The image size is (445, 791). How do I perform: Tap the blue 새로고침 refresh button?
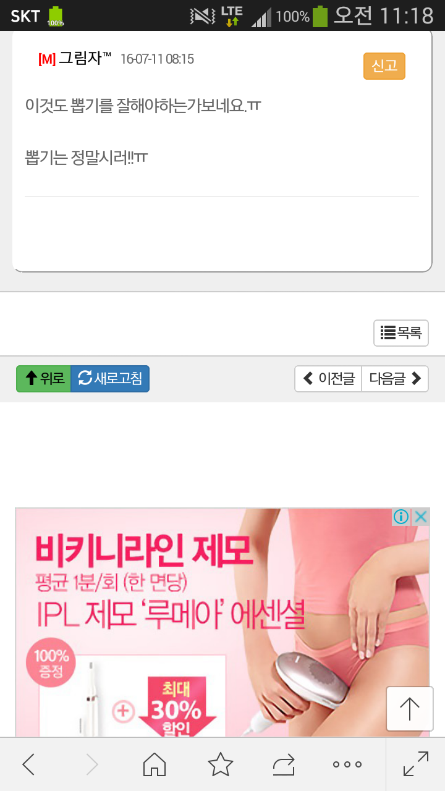(110, 379)
